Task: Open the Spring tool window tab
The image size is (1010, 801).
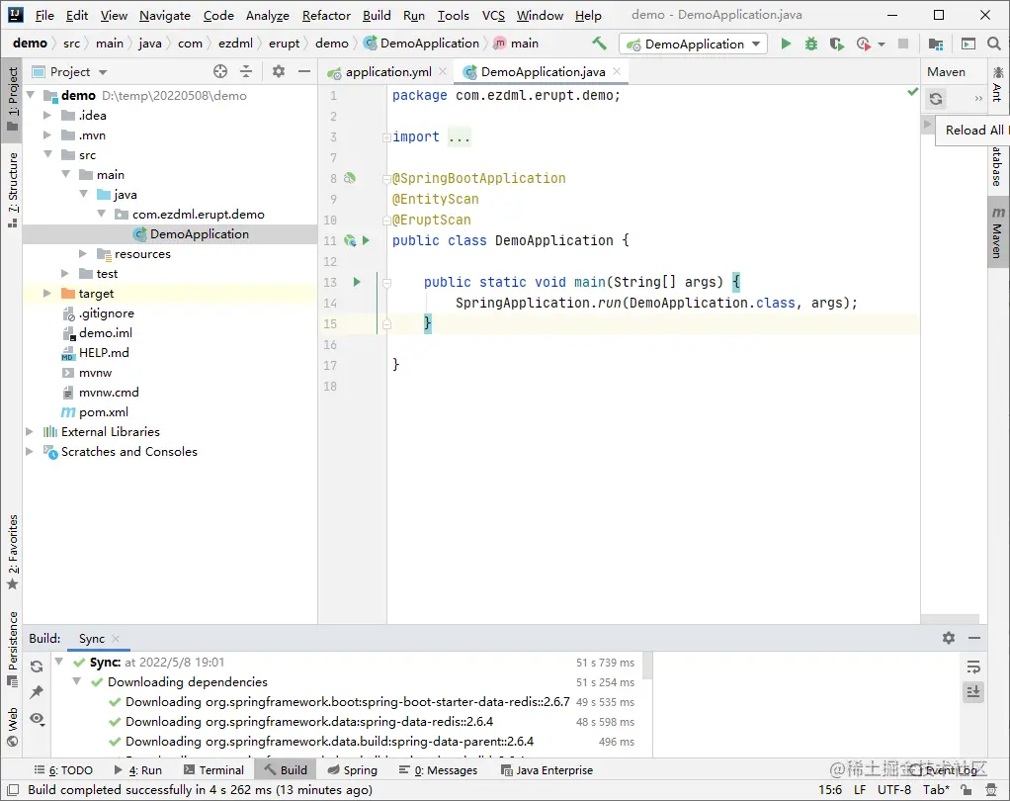Action: click(353, 770)
